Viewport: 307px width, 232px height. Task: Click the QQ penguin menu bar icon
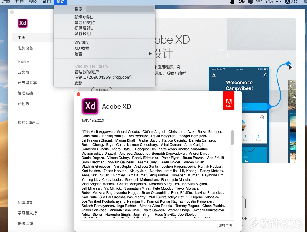(232, 2)
